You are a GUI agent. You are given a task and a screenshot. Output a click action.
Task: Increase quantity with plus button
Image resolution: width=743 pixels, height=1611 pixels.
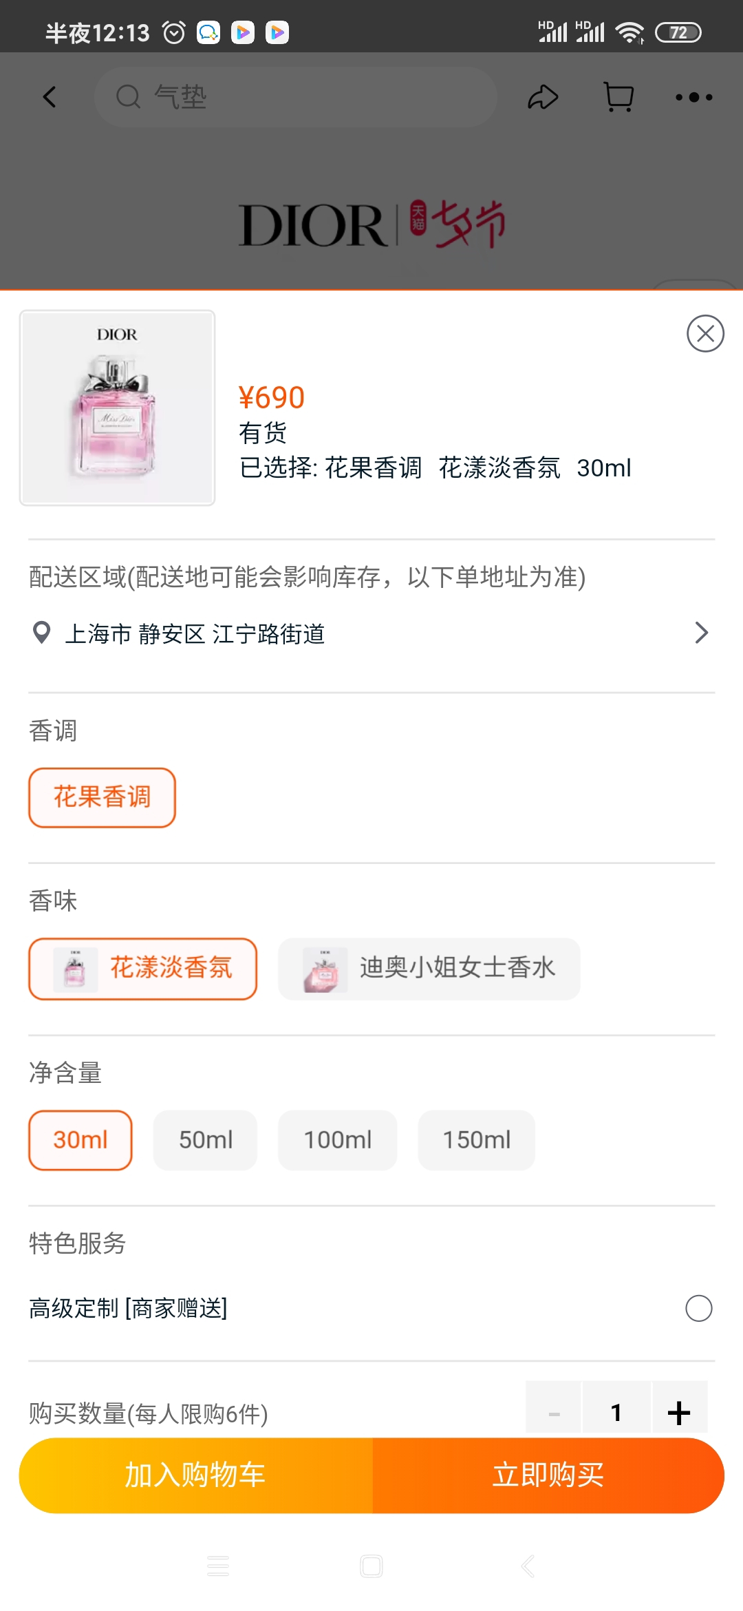click(x=679, y=1413)
